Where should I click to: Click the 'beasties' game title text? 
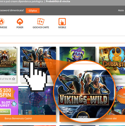[118, 79]
